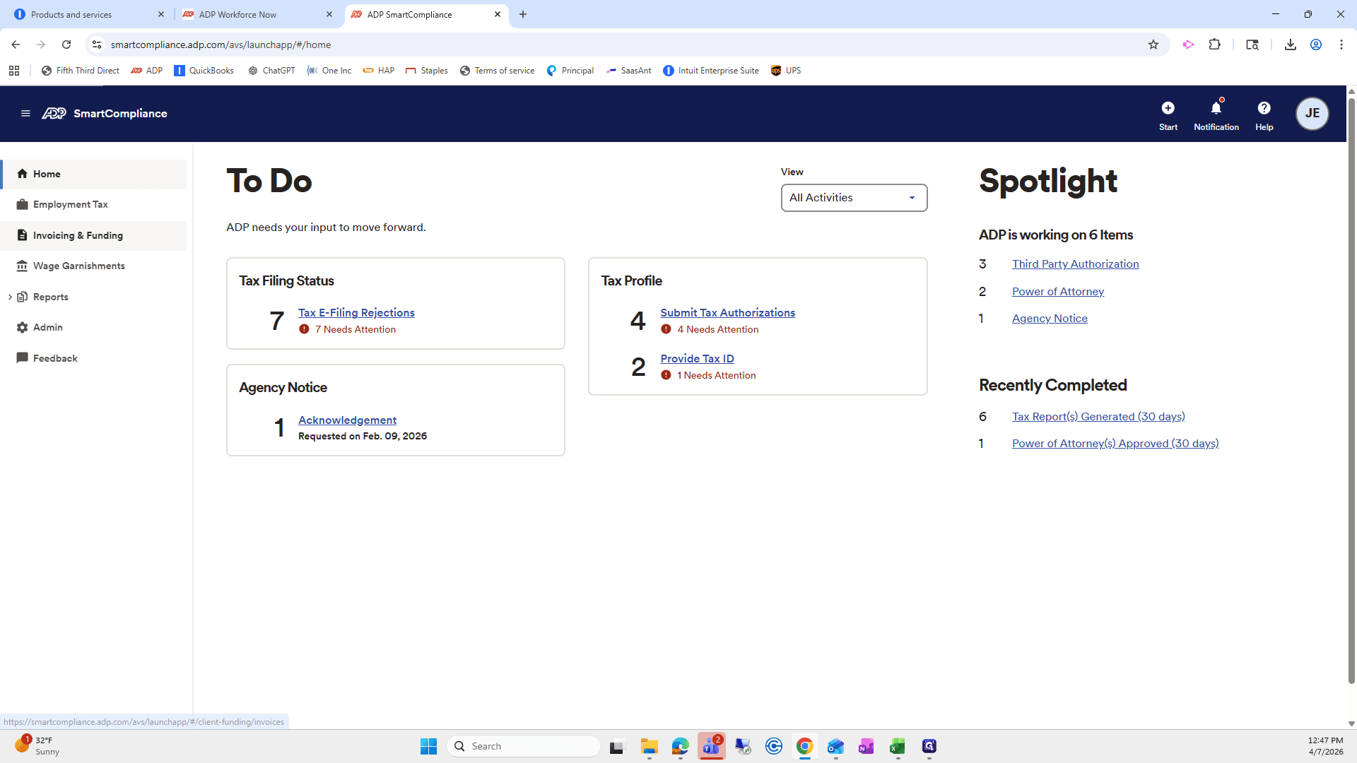Switch to Products and services tab

coord(88,14)
